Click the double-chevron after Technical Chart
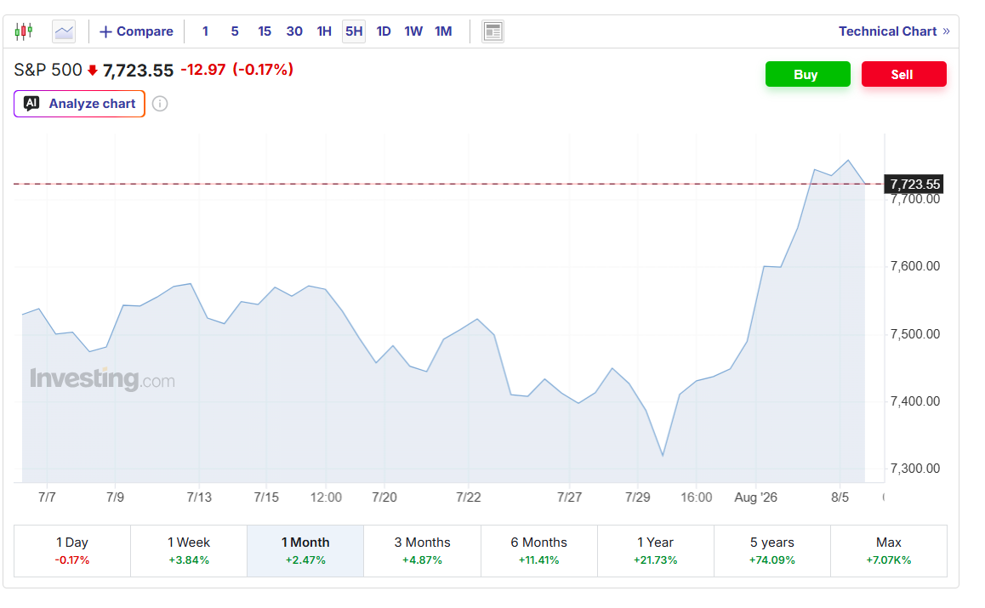Viewport: 985px width, 608px height. (x=946, y=31)
